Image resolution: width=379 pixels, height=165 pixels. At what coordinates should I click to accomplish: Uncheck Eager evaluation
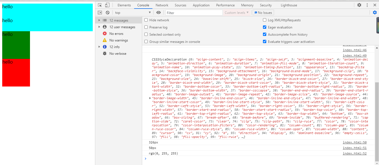[x=265, y=27]
